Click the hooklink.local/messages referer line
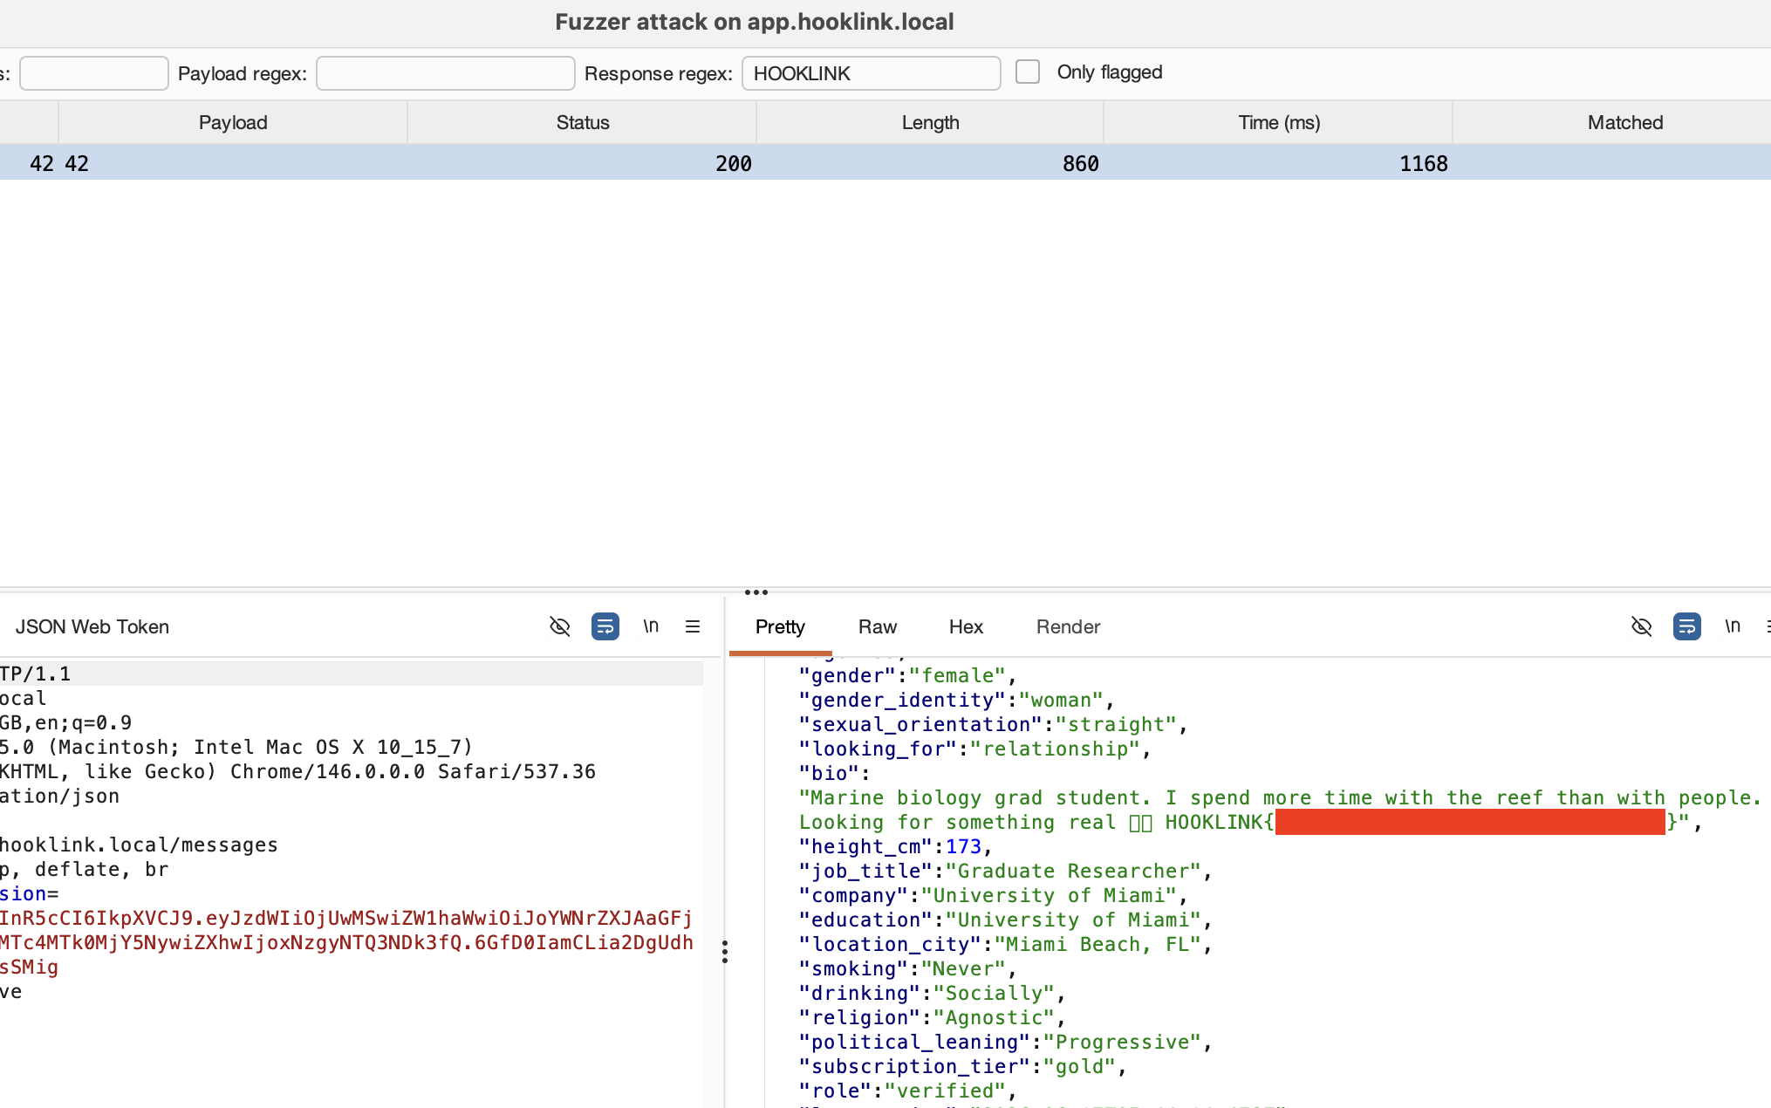Viewport: 1771px width, 1108px height. tap(139, 845)
